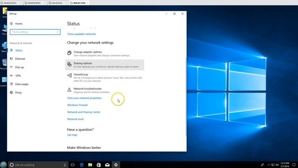
Task: Click the Network reset link
Action: click(75, 119)
